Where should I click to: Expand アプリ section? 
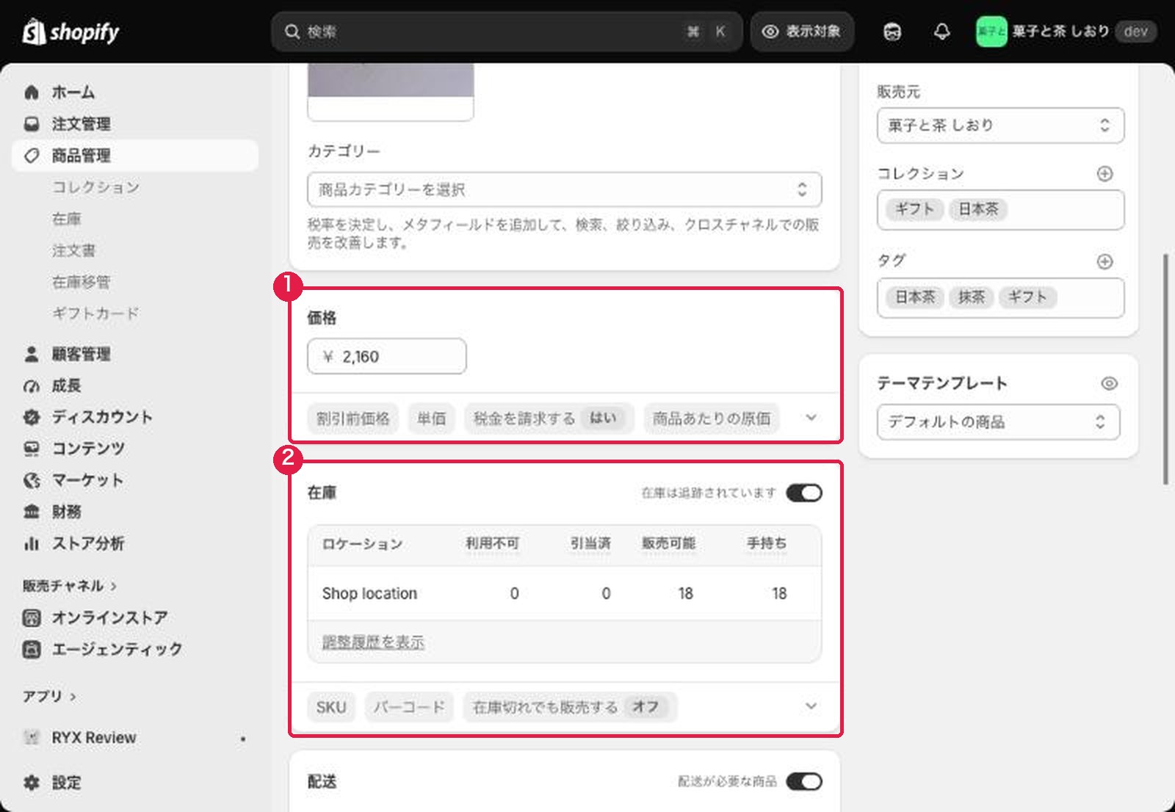coord(49,696)
